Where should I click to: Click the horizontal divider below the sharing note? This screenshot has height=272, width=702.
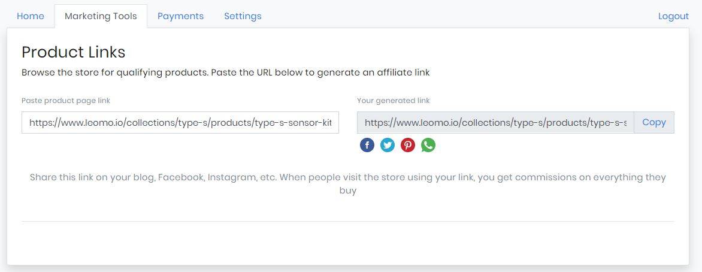pyautogui.click(x=348, y=221)
